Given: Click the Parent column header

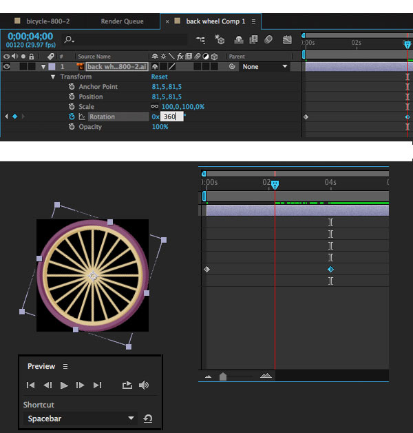Looking at the screenshot, I should tap(237, 57).
